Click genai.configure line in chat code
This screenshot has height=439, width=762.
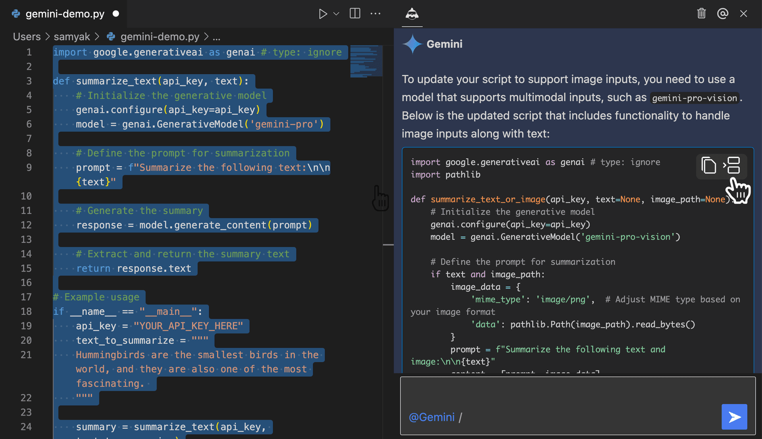[x=510, y=224]
